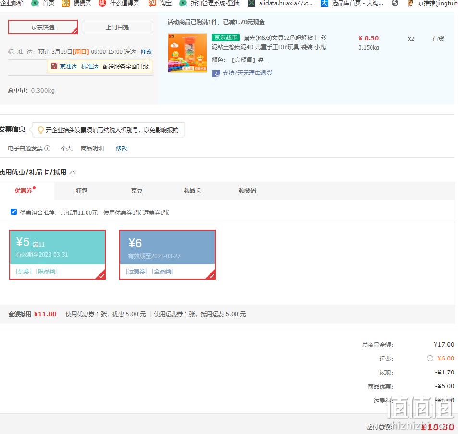This screenshot has height=434, width=458.
Task: Click 总商品金额 ¥17.00 value
Action: [444, 345]
